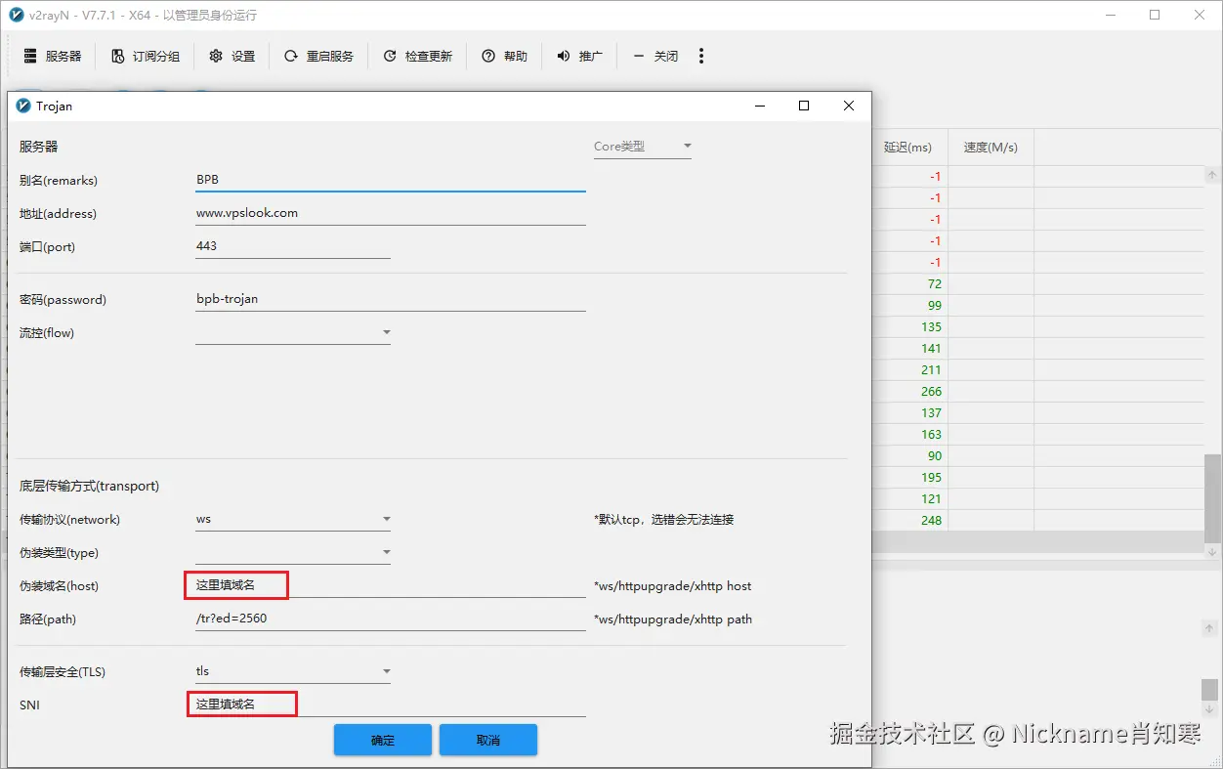Click server list scroll up arrow

click(1211, 176)
